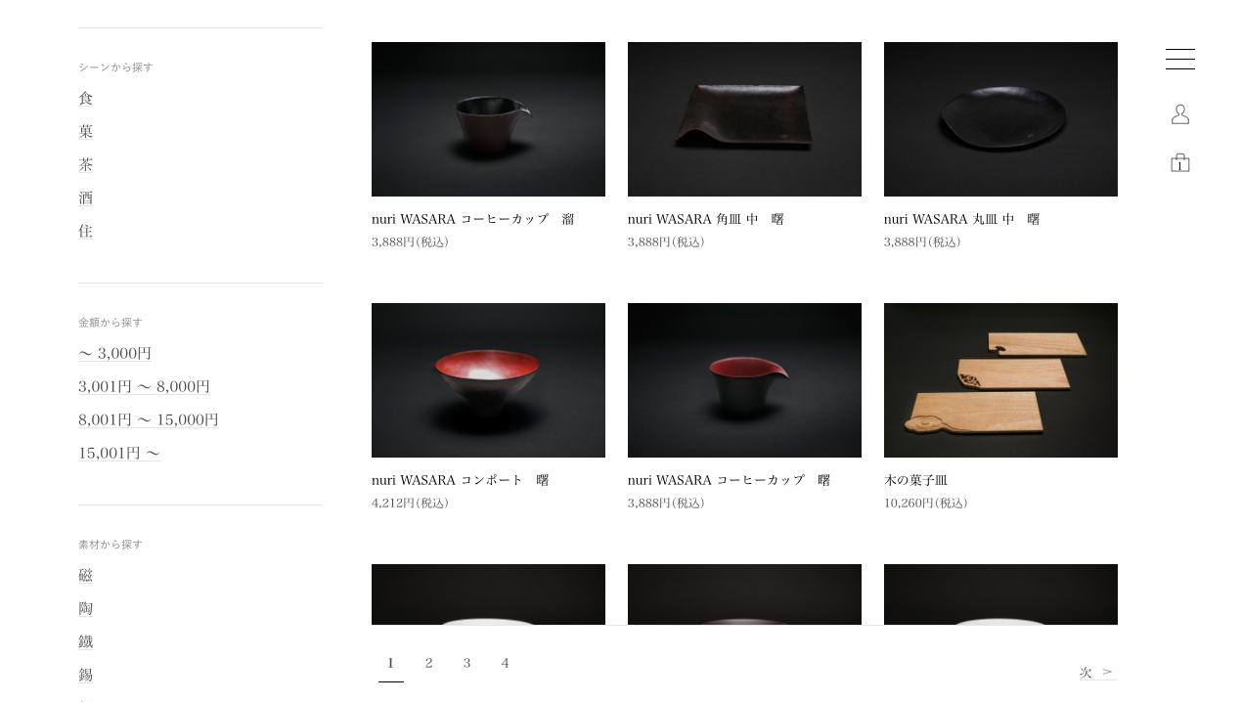Open nuri WASARA 角皿 中 曙 title link
This screenshot has width=1242, height=702.
[706, 219]
